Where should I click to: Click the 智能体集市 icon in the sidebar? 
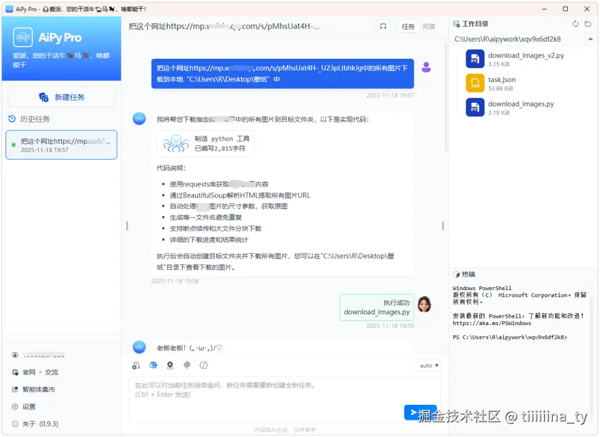tap(13, 389)
